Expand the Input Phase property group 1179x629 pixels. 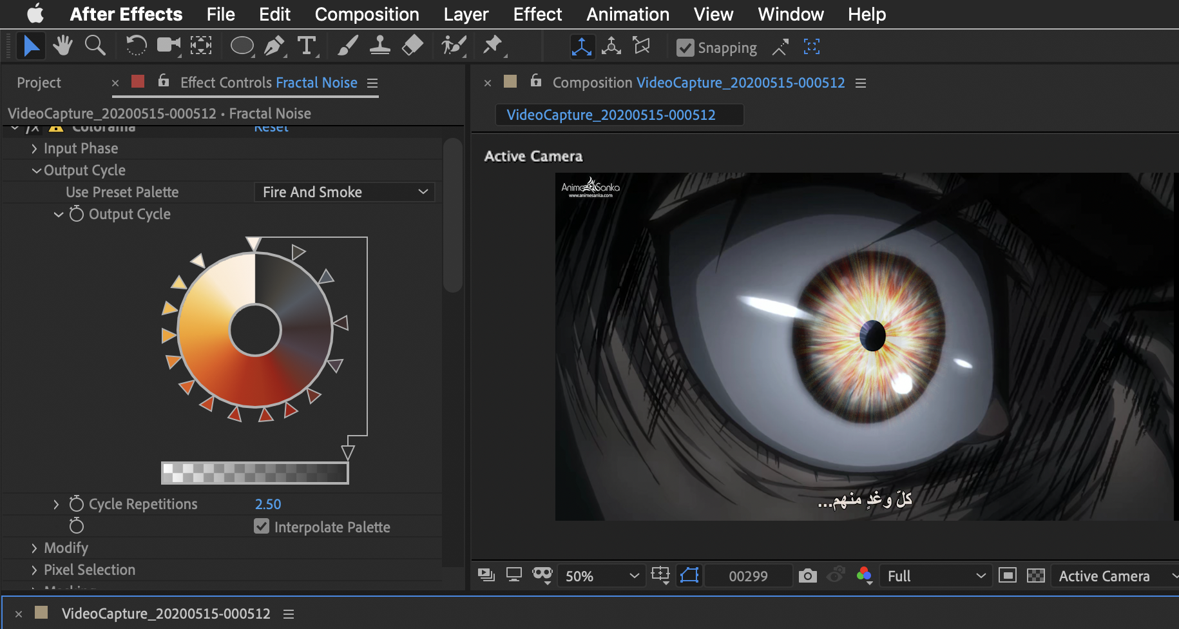(x=34, y=148)
